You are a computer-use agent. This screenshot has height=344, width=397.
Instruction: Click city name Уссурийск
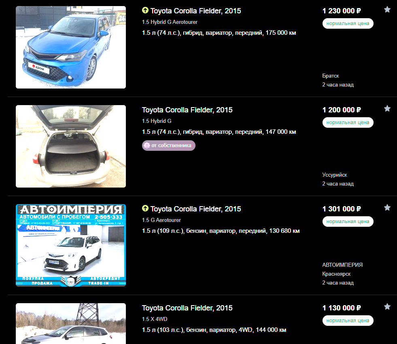click(334, 175)
